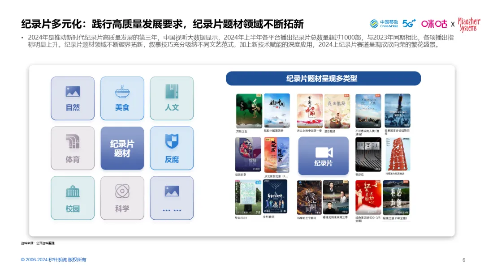Open the 红色基因述初心 VR poster
The image size is (484, 272).
coord(368,197)
